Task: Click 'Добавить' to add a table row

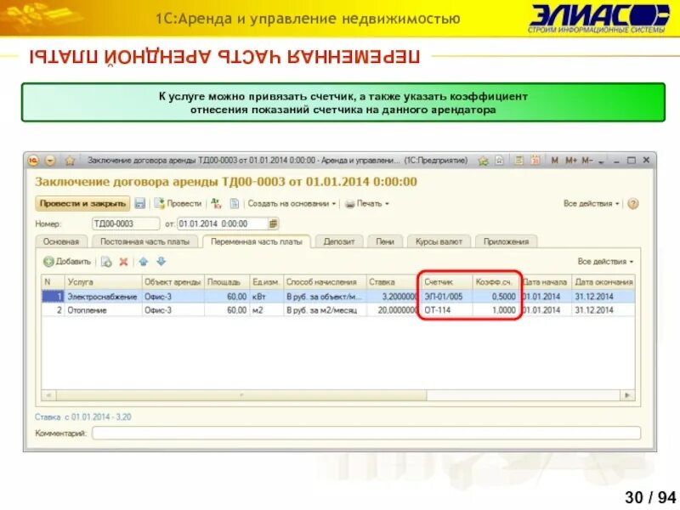Action: 67,262
